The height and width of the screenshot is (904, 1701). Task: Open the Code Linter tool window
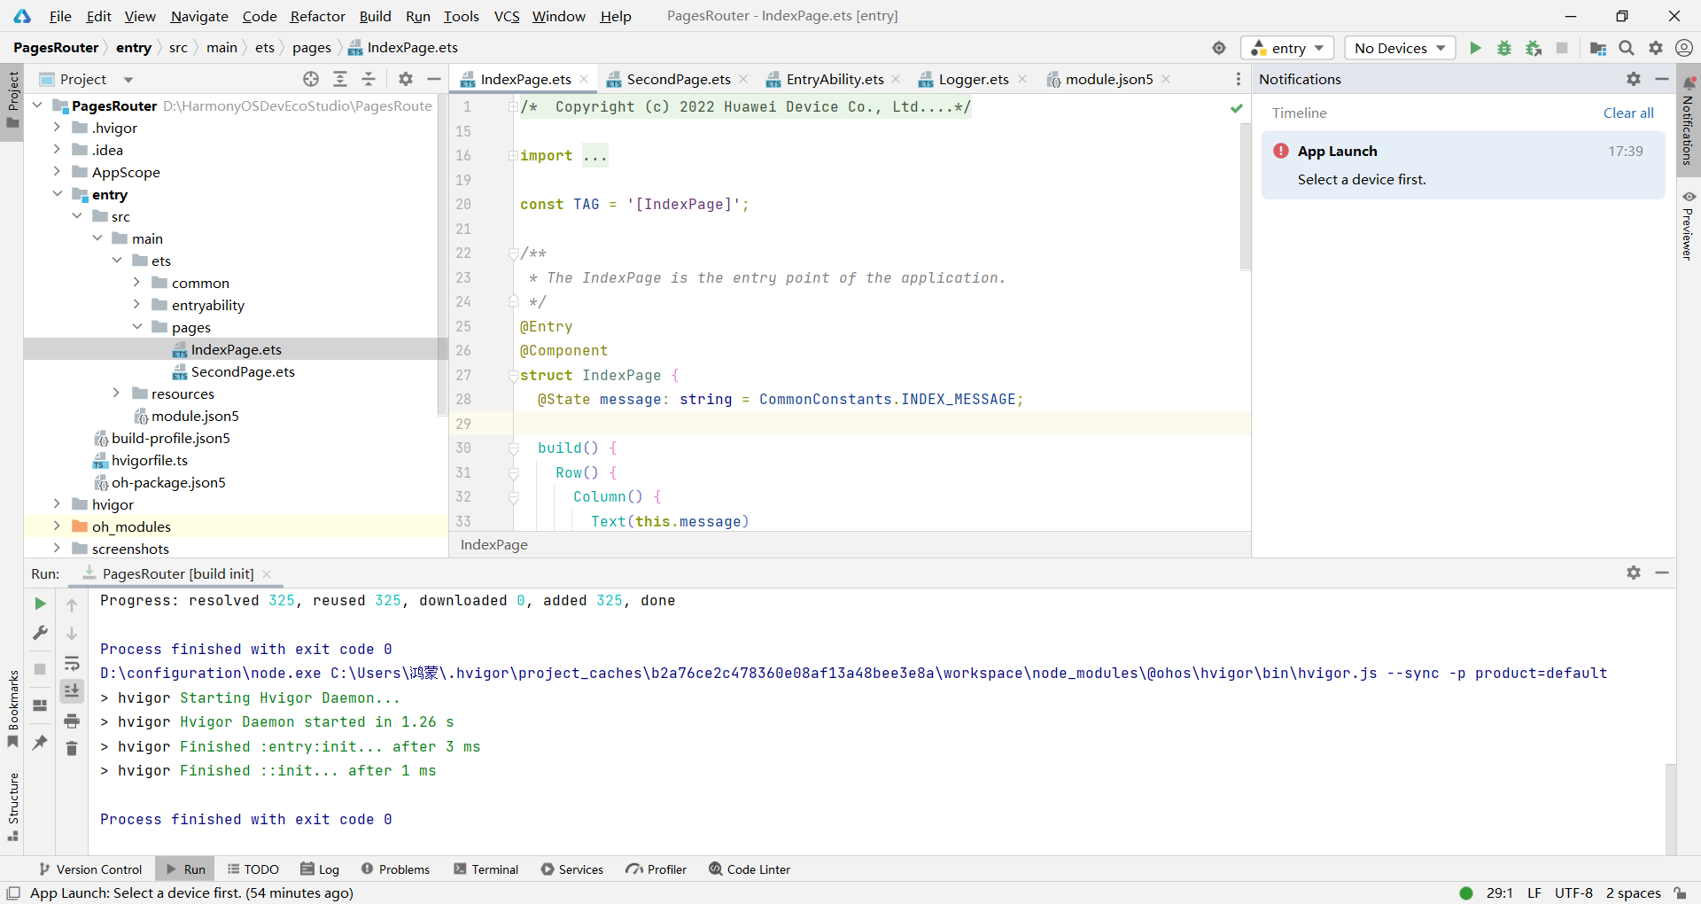tap(750, 869)
